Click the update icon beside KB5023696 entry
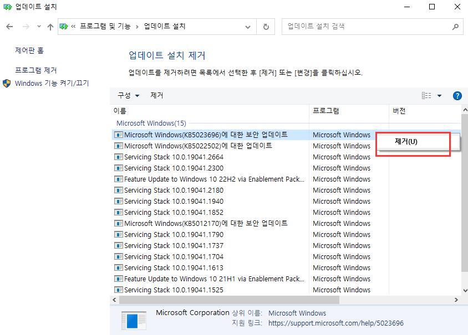468x335 pixels. [119, 135]
